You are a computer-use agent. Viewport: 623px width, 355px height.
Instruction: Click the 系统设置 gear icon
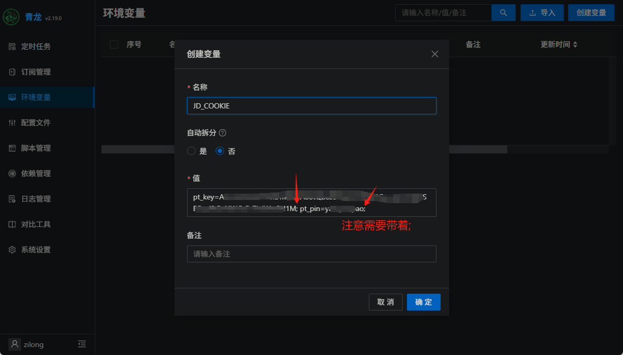tap(12, 250)
